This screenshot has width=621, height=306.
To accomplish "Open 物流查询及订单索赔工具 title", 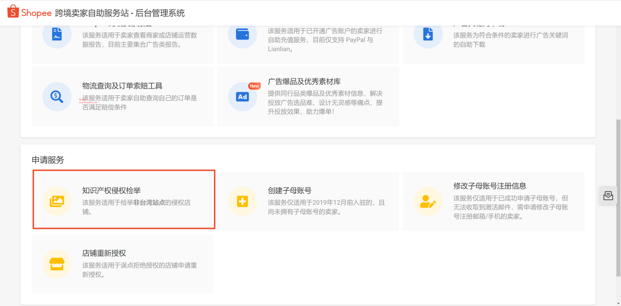I will (122, 86).
